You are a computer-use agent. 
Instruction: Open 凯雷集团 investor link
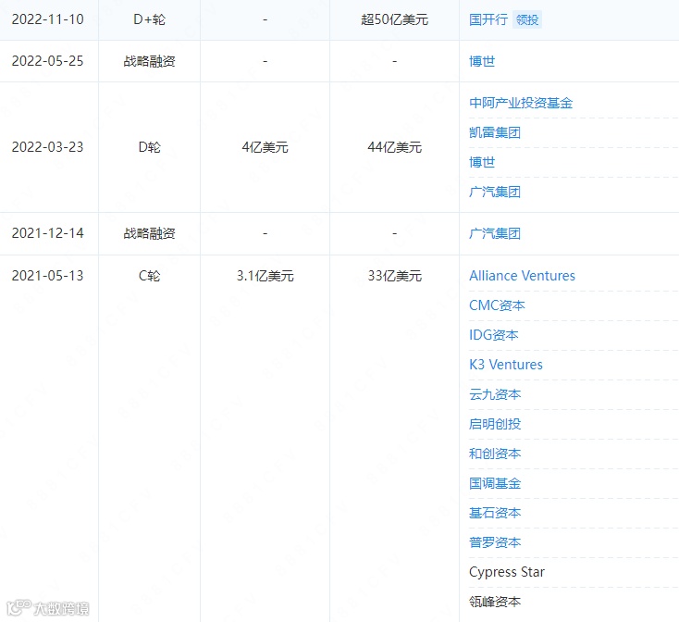(x=495, y=132)
